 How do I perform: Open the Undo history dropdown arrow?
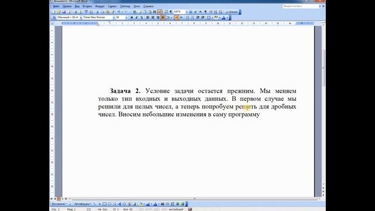pyautogui.click(x=122, y=12)
